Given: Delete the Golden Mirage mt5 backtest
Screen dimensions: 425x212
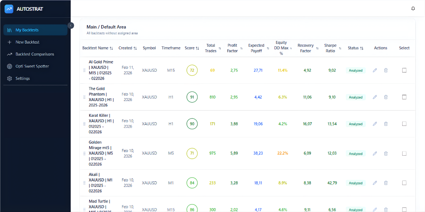Looking at the screenshot, I should point(386,153).
